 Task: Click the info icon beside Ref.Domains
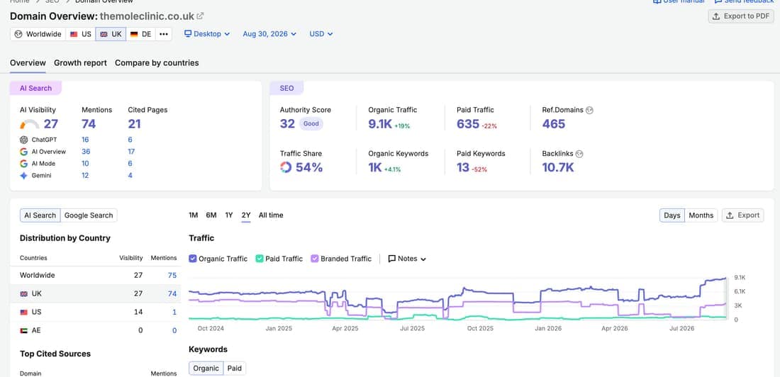[589, 111]
